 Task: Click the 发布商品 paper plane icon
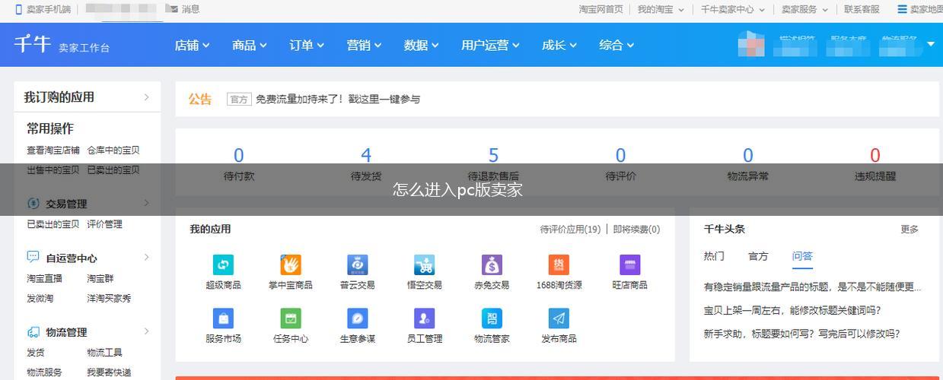click(x=559, y=318)
